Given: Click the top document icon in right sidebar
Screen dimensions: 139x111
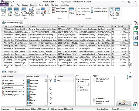Looking at the screenshot, I should click(136, 23).
